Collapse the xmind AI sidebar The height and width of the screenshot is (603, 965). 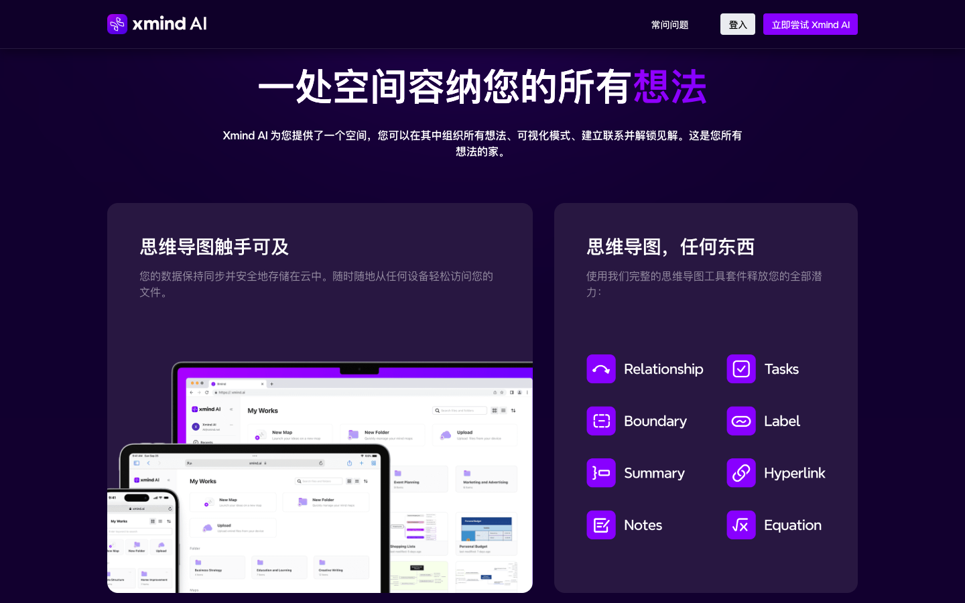(231, 409)
